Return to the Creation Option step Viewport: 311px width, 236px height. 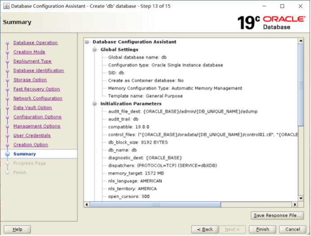point(31,145)
